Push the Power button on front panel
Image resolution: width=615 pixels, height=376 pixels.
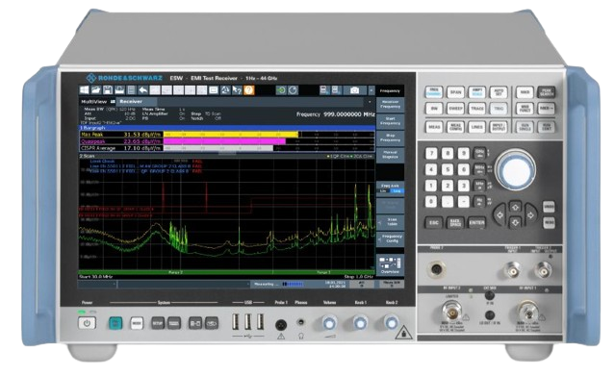point(87,323)
